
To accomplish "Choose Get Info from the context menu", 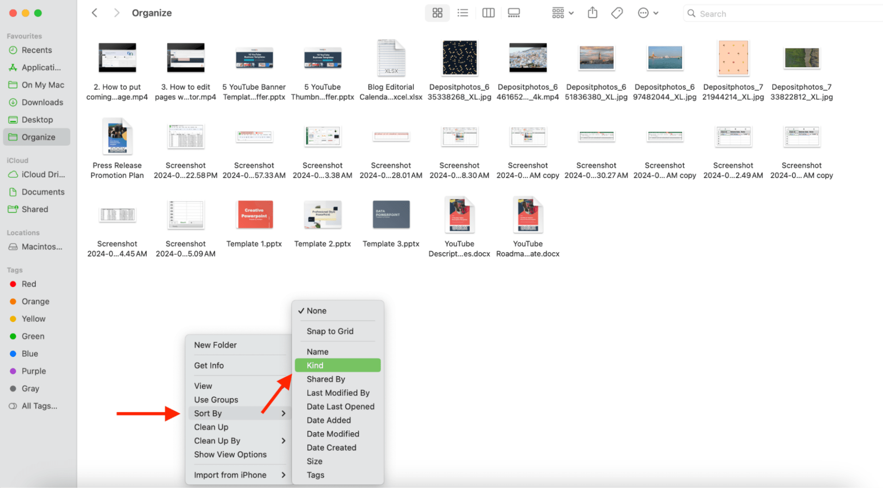I will click(x=209, y=365).
